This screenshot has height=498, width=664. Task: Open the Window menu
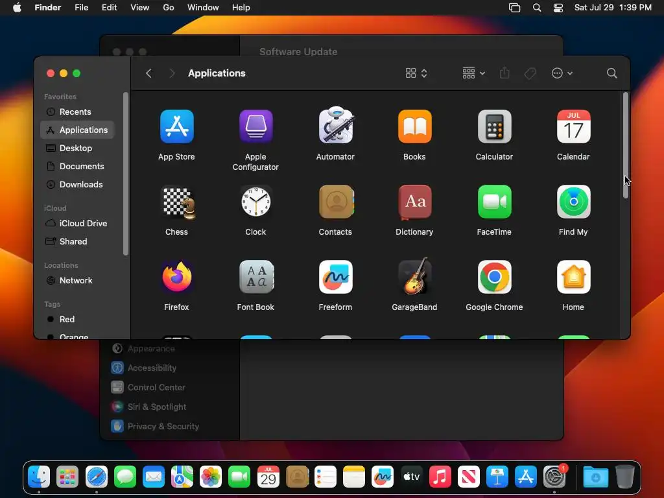203,7
